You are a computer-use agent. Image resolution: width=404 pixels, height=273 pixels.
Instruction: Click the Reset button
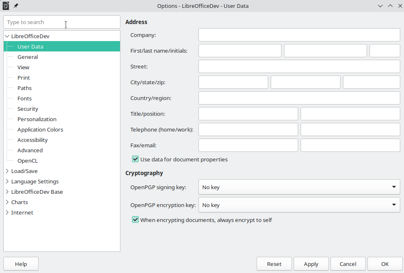pyautogui.click(x=274, y=264)
